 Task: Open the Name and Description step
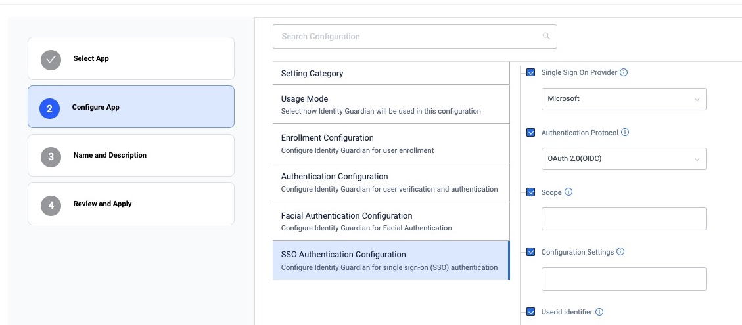131,156
